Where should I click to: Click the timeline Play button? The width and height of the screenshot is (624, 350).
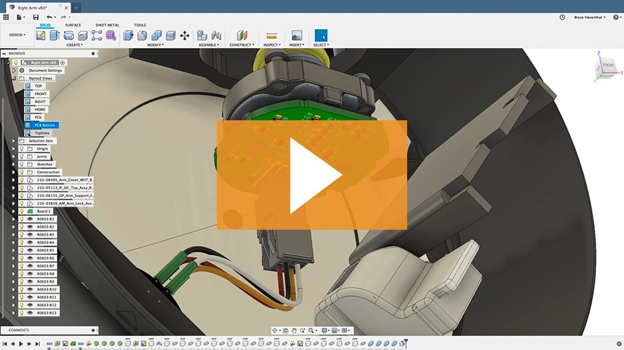tap(20, 344)
